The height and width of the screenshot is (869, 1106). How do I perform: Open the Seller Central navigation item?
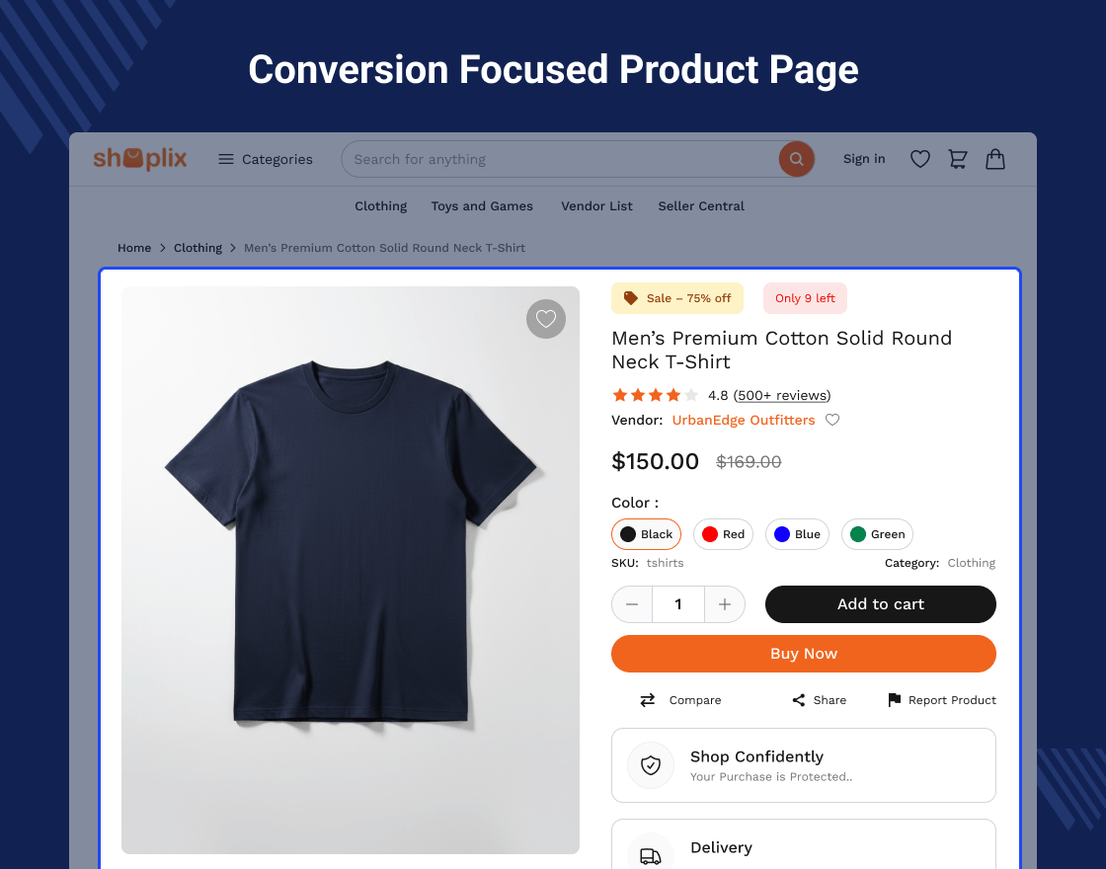701,206
